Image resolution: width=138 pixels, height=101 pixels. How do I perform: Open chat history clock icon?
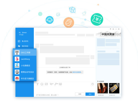click(93, 84)
